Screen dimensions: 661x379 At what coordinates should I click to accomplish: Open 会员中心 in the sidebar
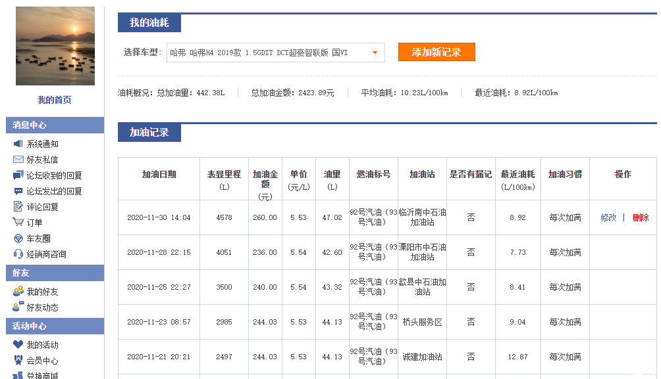pos(42,361)
